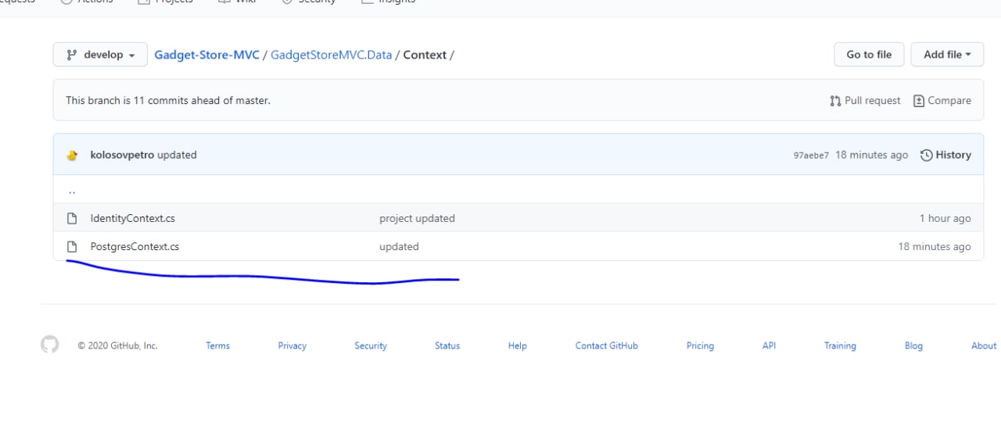This screenshot has width=1001, height=433.
Task: Click file icon beside PostgresContext.cs
Action: point(72,246)
